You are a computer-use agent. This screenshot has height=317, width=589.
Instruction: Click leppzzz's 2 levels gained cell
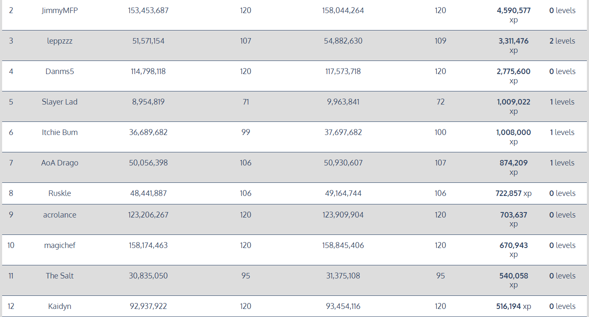coord(562,41)
